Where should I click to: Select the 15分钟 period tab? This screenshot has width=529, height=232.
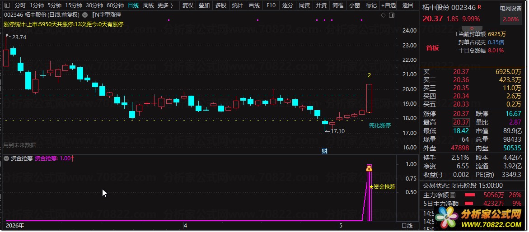pyautogui.click(x=74, y=5)
